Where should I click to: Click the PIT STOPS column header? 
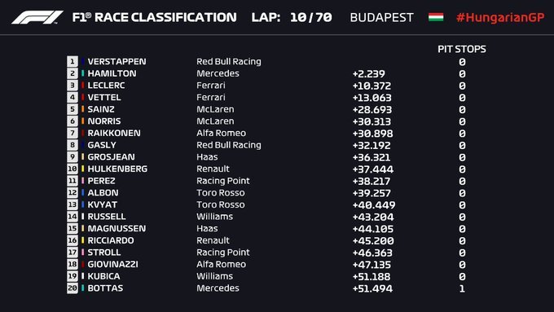tap(461, 49)
